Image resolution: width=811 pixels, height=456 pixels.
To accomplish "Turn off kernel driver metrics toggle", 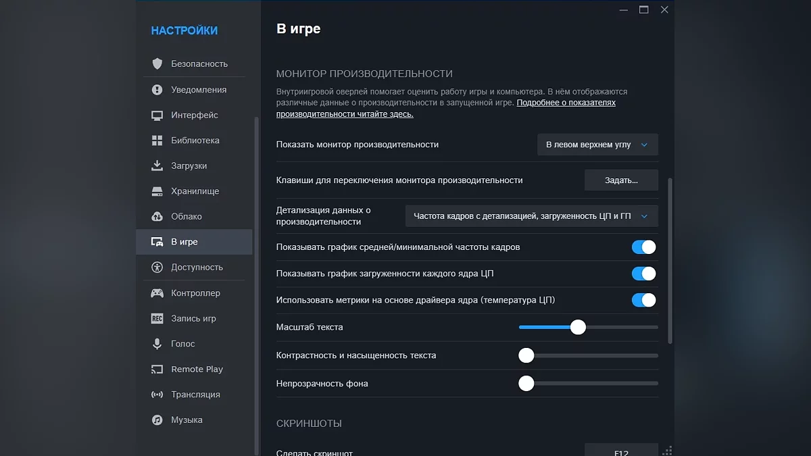I will [643, 300].
